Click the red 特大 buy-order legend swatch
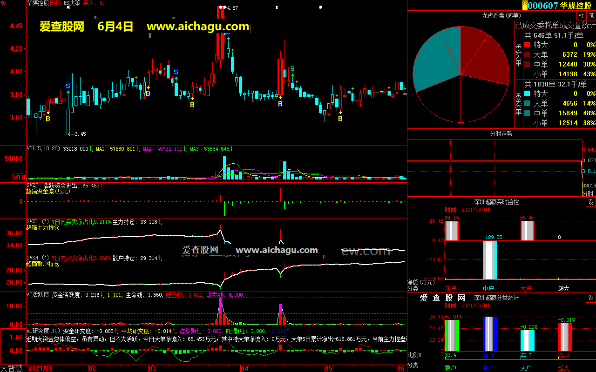 click(x=527, y=45)
